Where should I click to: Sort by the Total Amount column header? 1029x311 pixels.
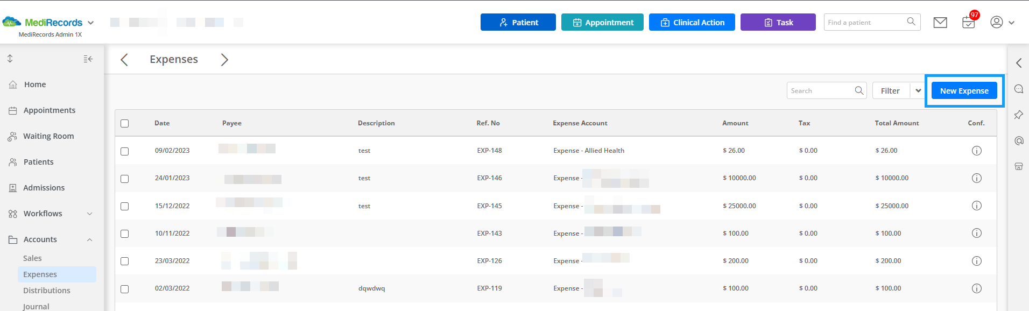(897, 123)
